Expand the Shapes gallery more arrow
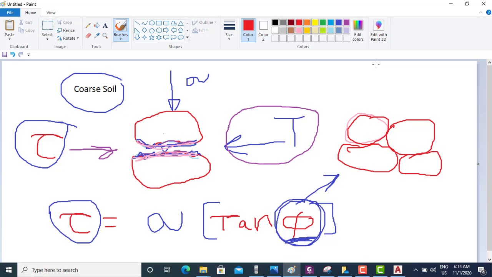The image size is (492, 277). pyautogui.click(x=187, y=37)
